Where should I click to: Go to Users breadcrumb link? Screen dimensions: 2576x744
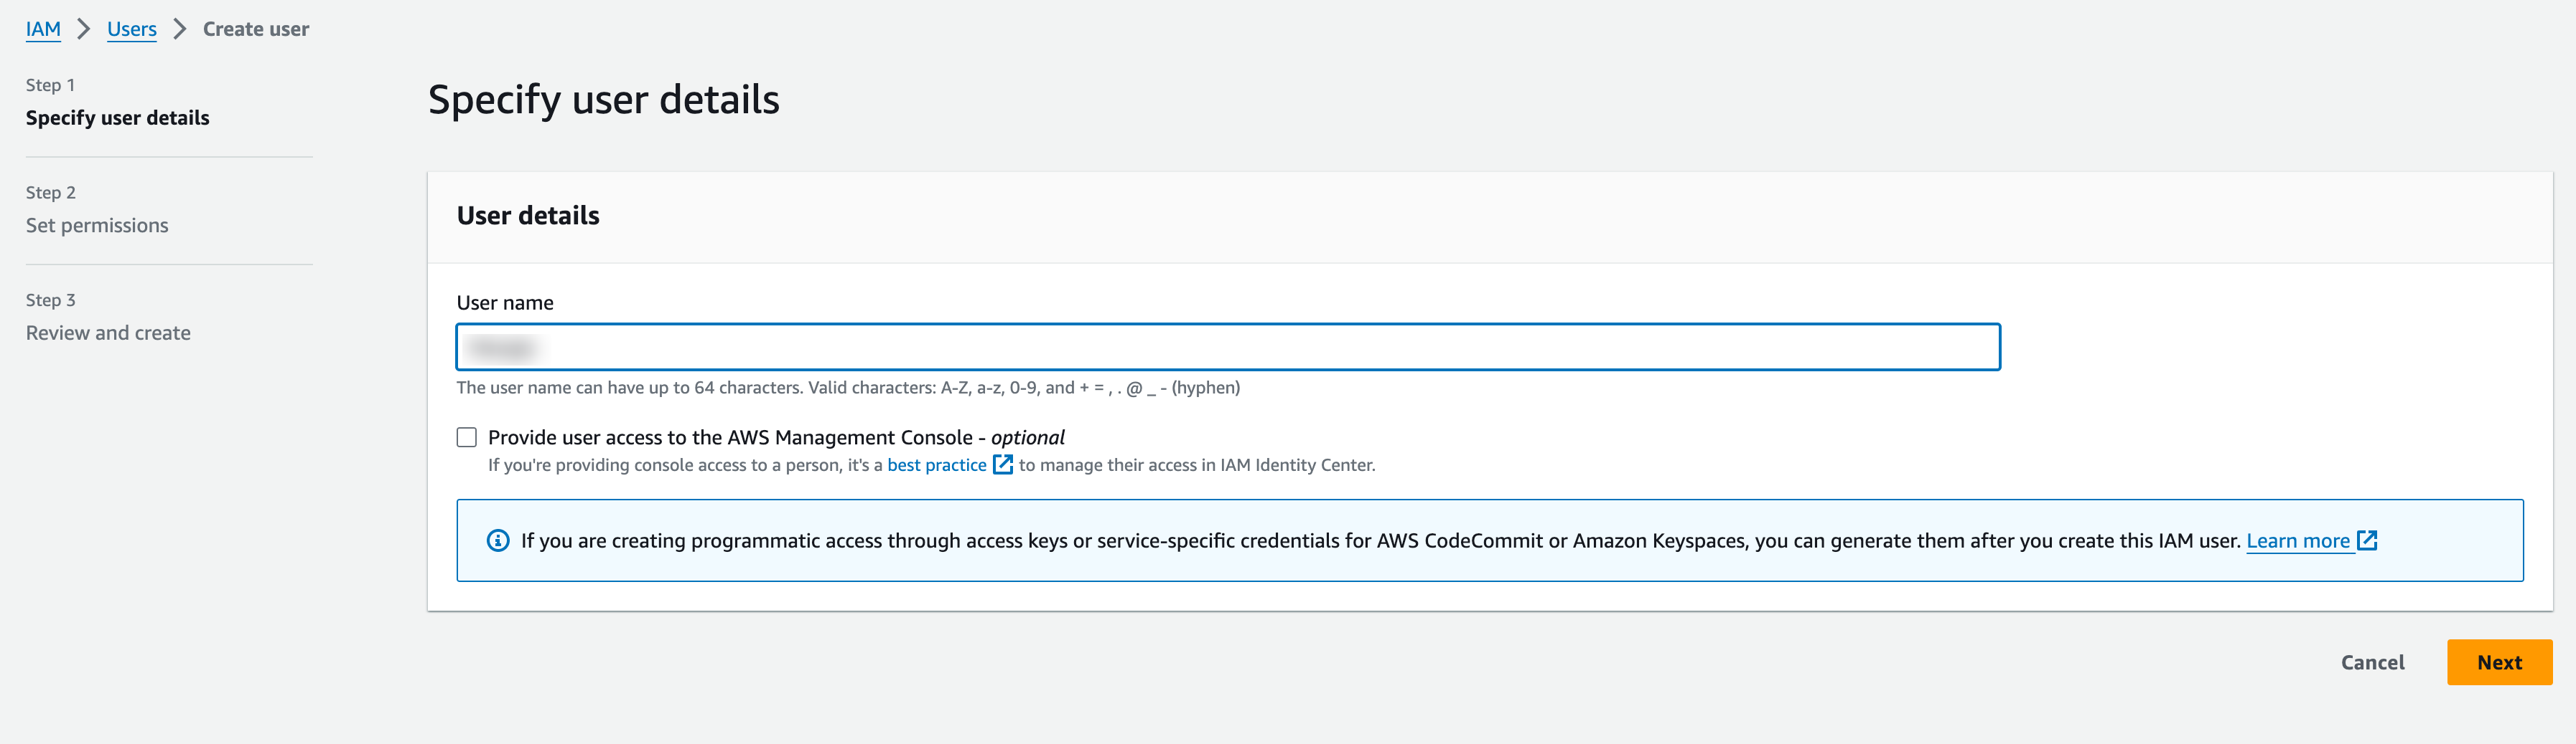132,29
